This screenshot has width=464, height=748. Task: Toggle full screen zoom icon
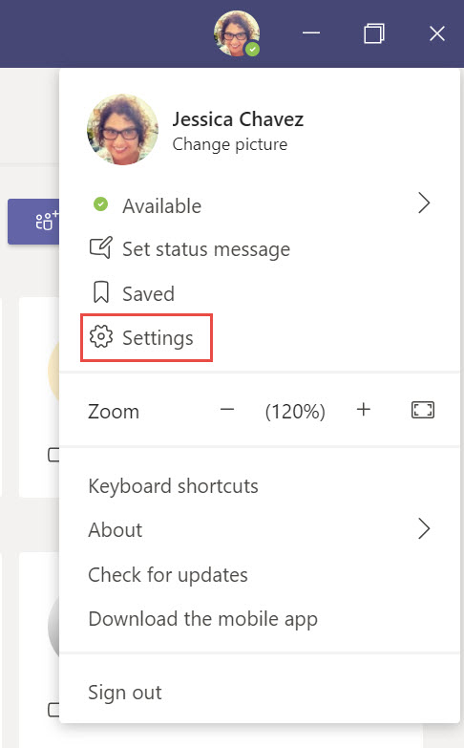tap(423, 410)
